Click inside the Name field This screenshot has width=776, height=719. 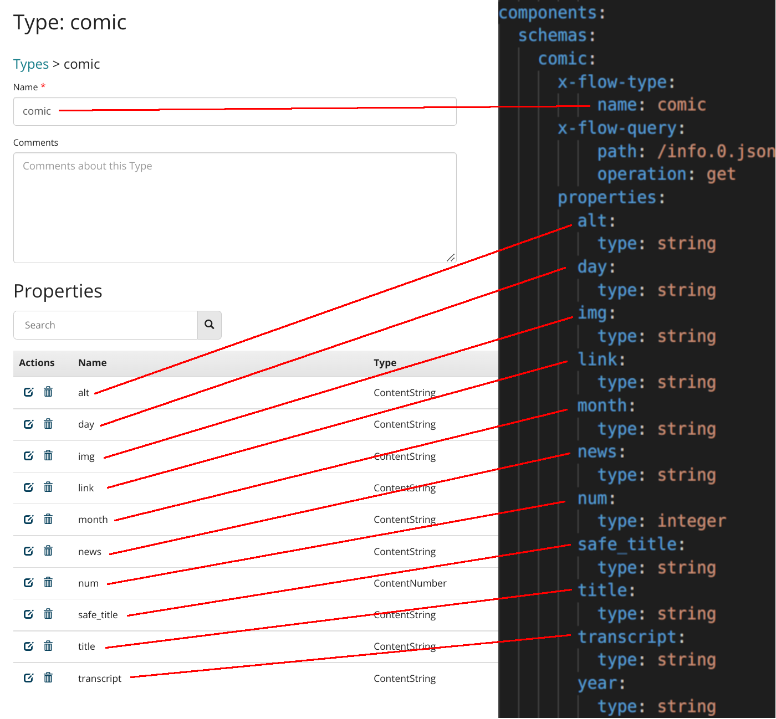pos(233,111)
